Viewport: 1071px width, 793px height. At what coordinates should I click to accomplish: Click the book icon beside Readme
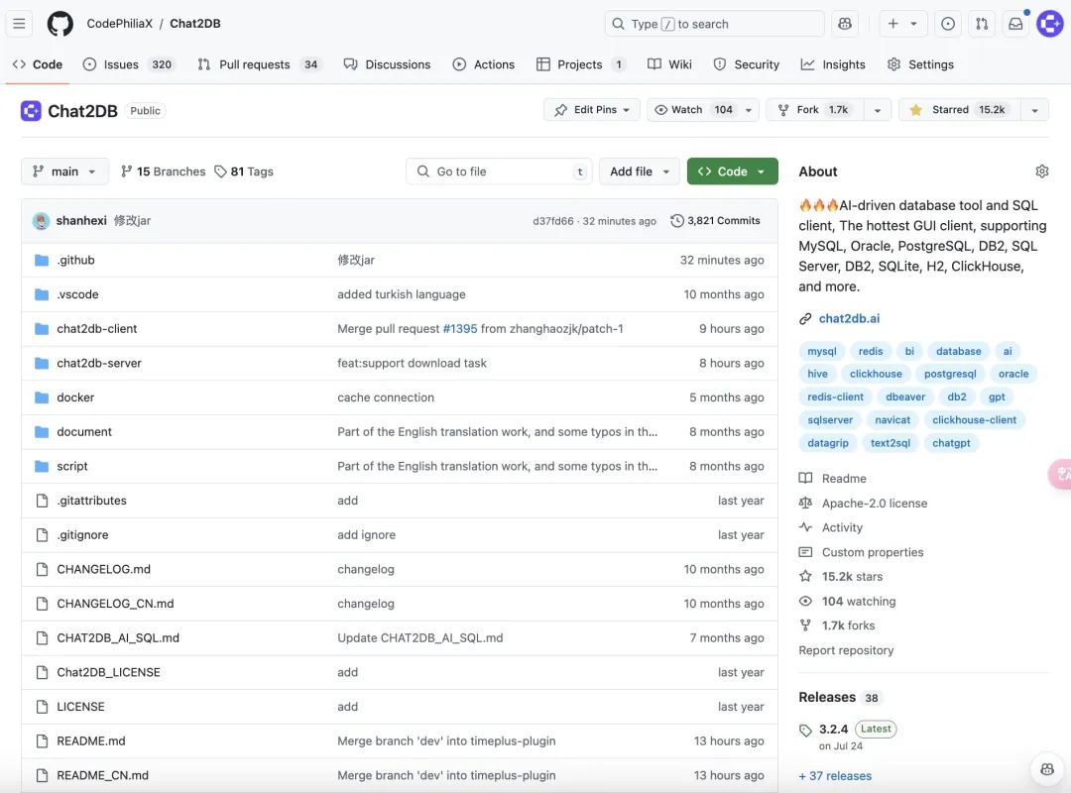806,479
